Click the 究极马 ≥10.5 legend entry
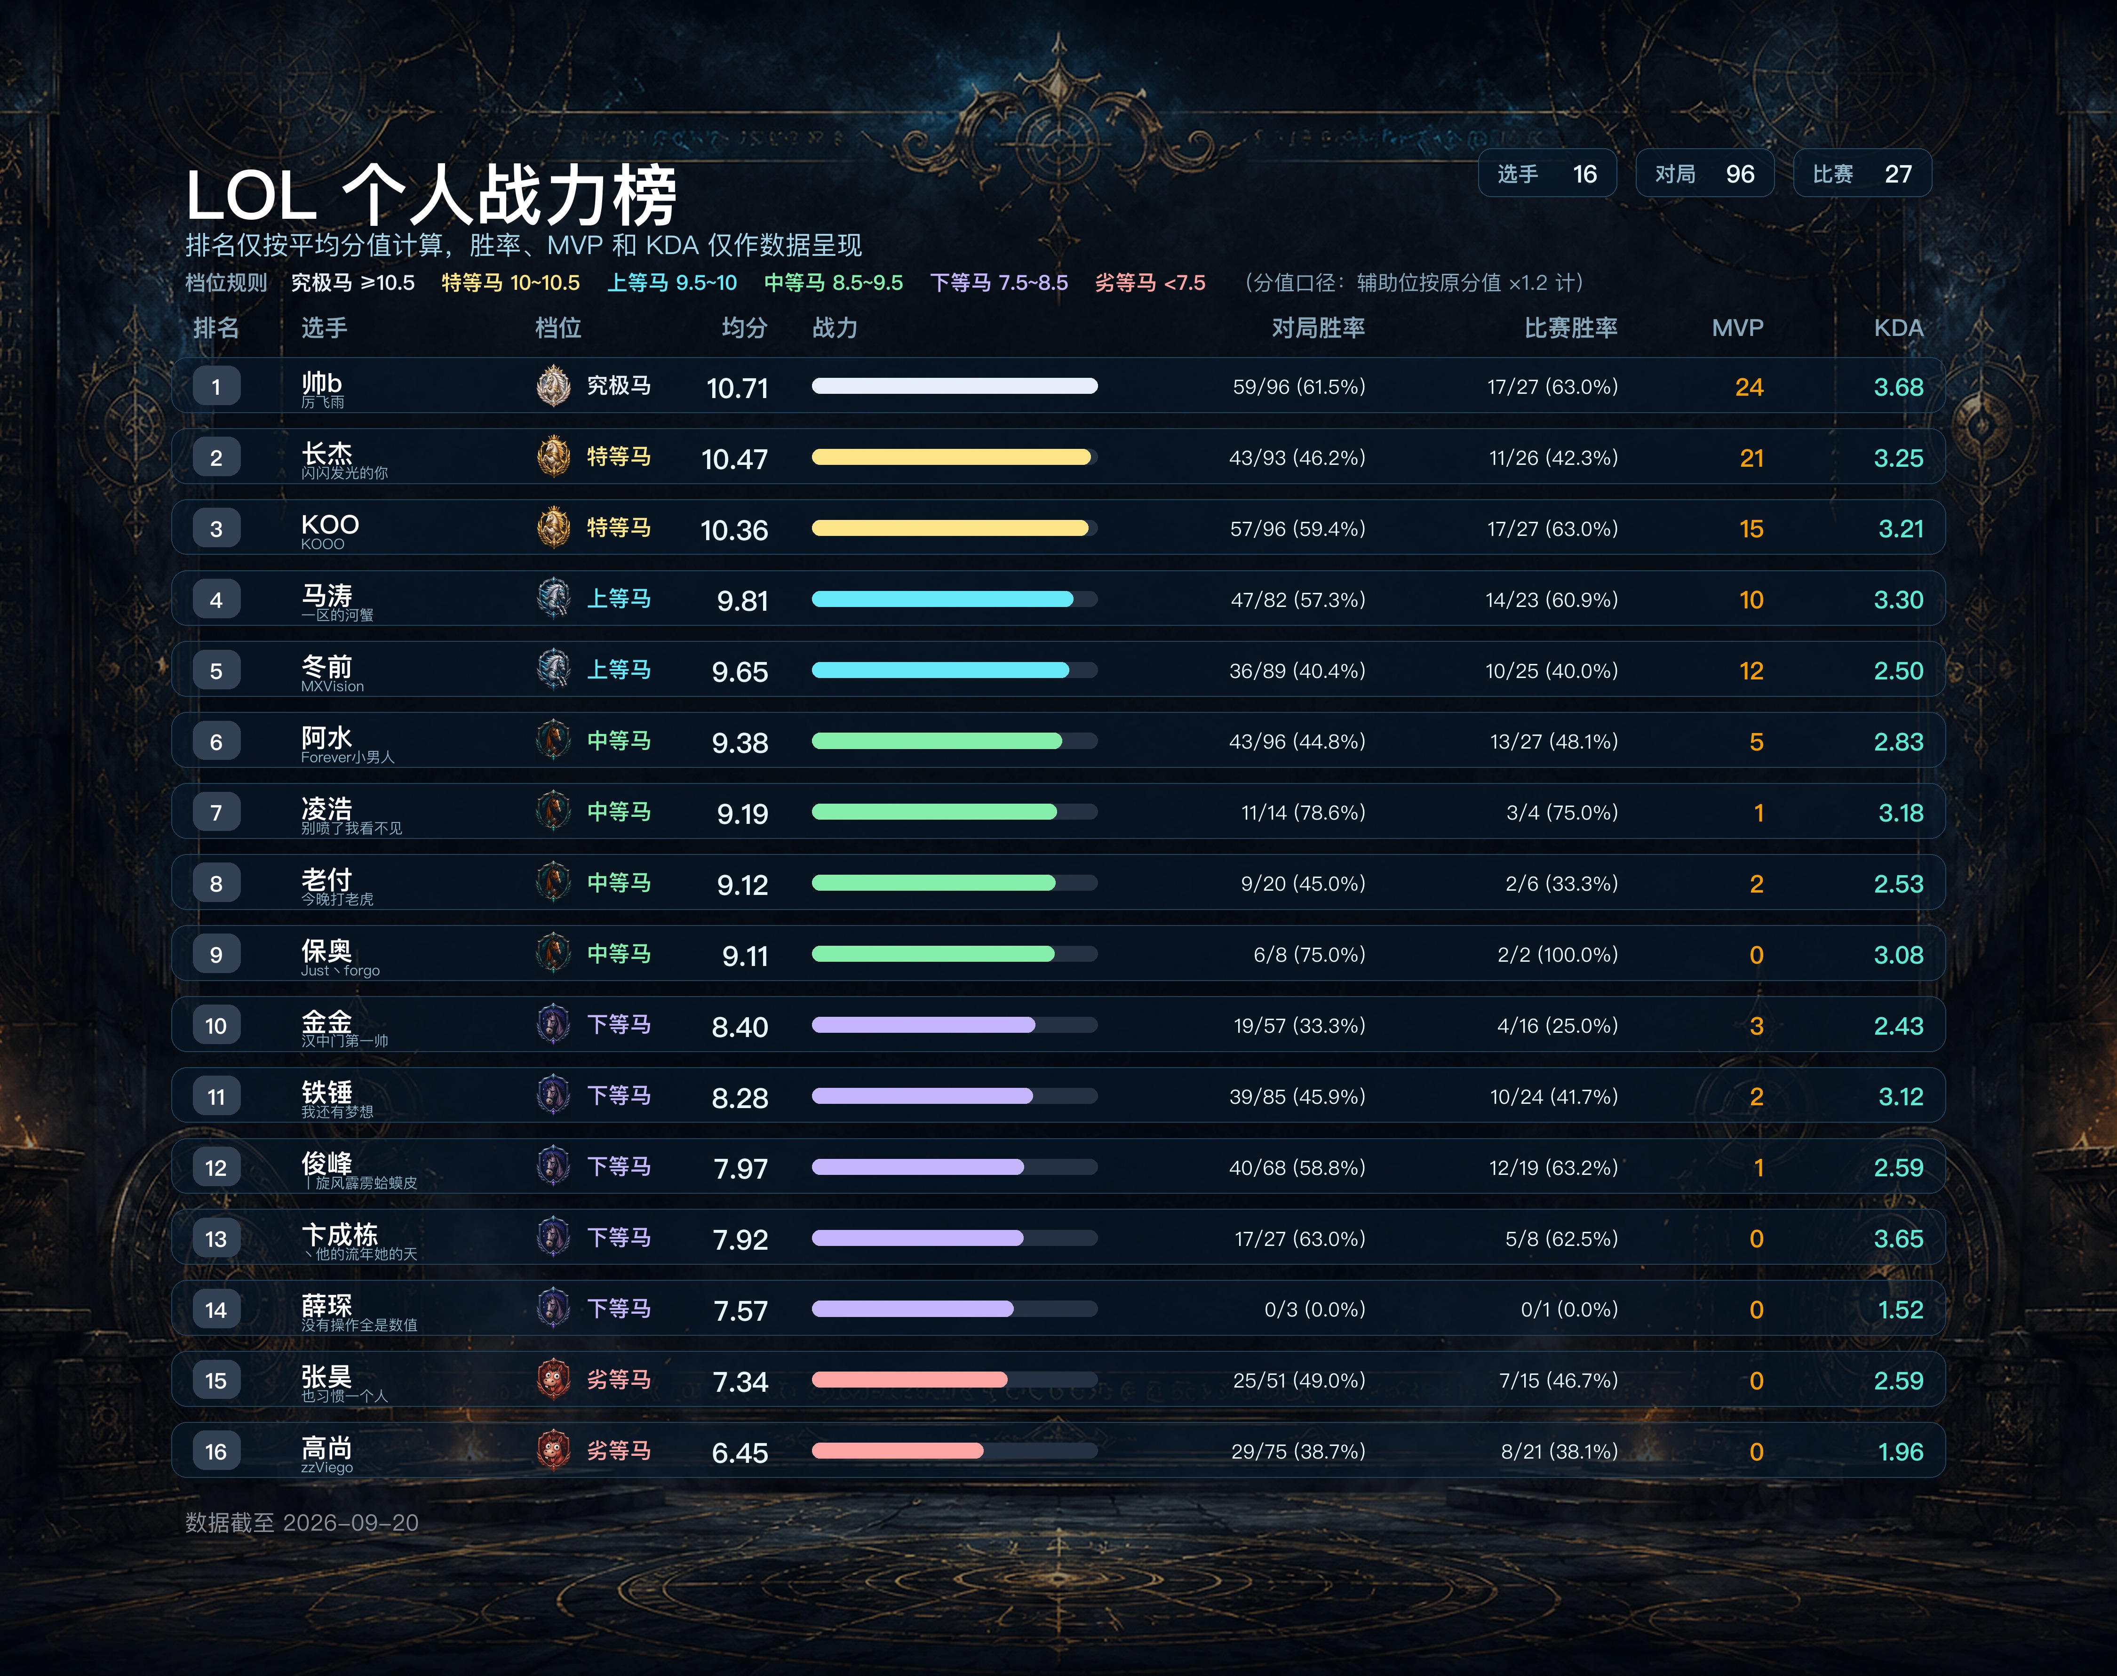Image resolution: width=2117 pixels, height=1676 pixels. (x=352, y=283)
